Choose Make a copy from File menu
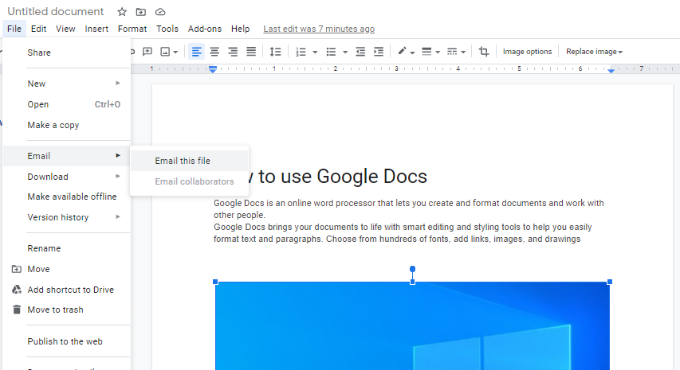The height and width of the screenshot is (370, 680). 53,125
